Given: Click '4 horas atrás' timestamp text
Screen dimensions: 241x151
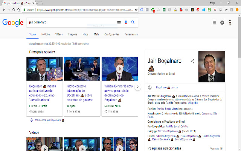Looking at the screenshot, I should 37,111.
